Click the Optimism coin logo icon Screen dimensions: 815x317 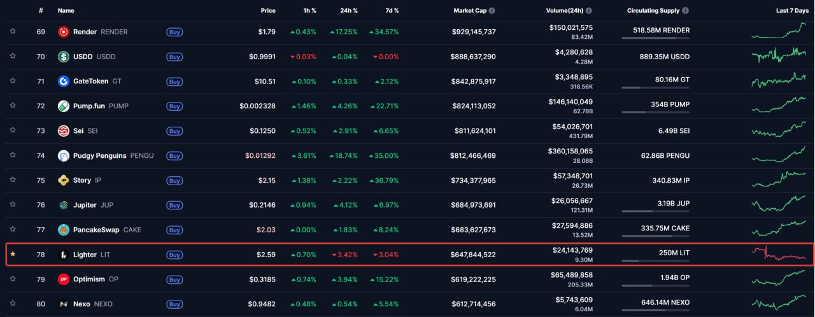64,279
